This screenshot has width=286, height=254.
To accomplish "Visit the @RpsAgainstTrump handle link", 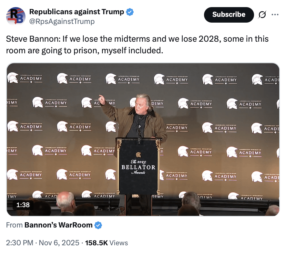I will point(62,21).
